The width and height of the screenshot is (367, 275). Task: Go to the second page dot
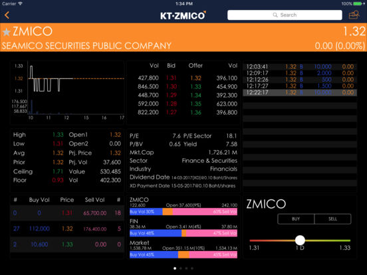coord(181,268)
